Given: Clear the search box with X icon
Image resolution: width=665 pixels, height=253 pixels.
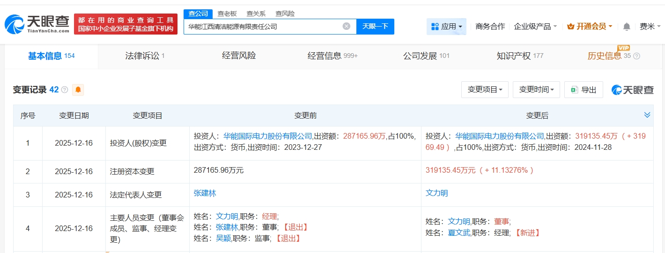Looking at the screenshot, I should [347, 26].
